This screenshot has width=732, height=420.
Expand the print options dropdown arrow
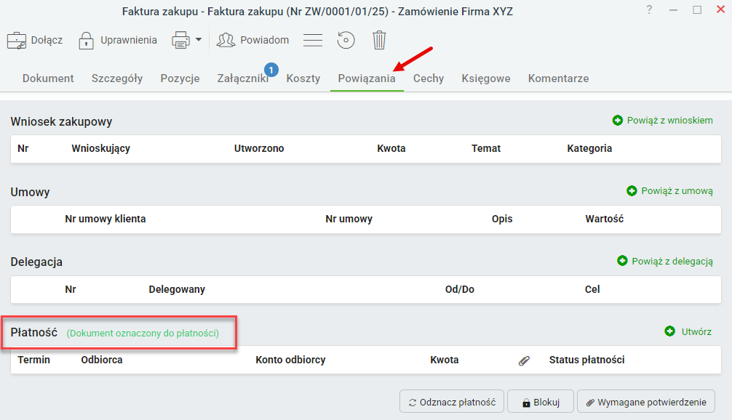point(199,40)
